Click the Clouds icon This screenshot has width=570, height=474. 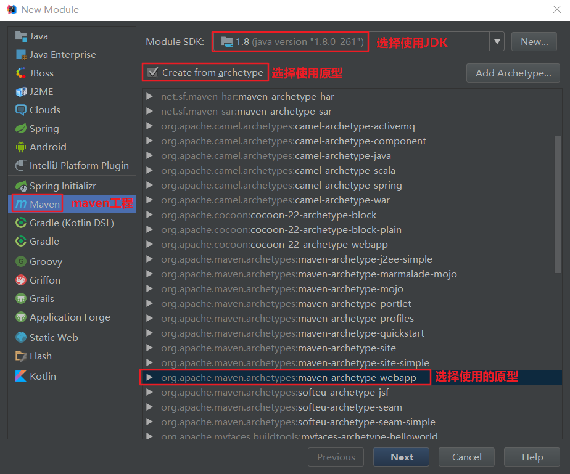tap(21, 110)
